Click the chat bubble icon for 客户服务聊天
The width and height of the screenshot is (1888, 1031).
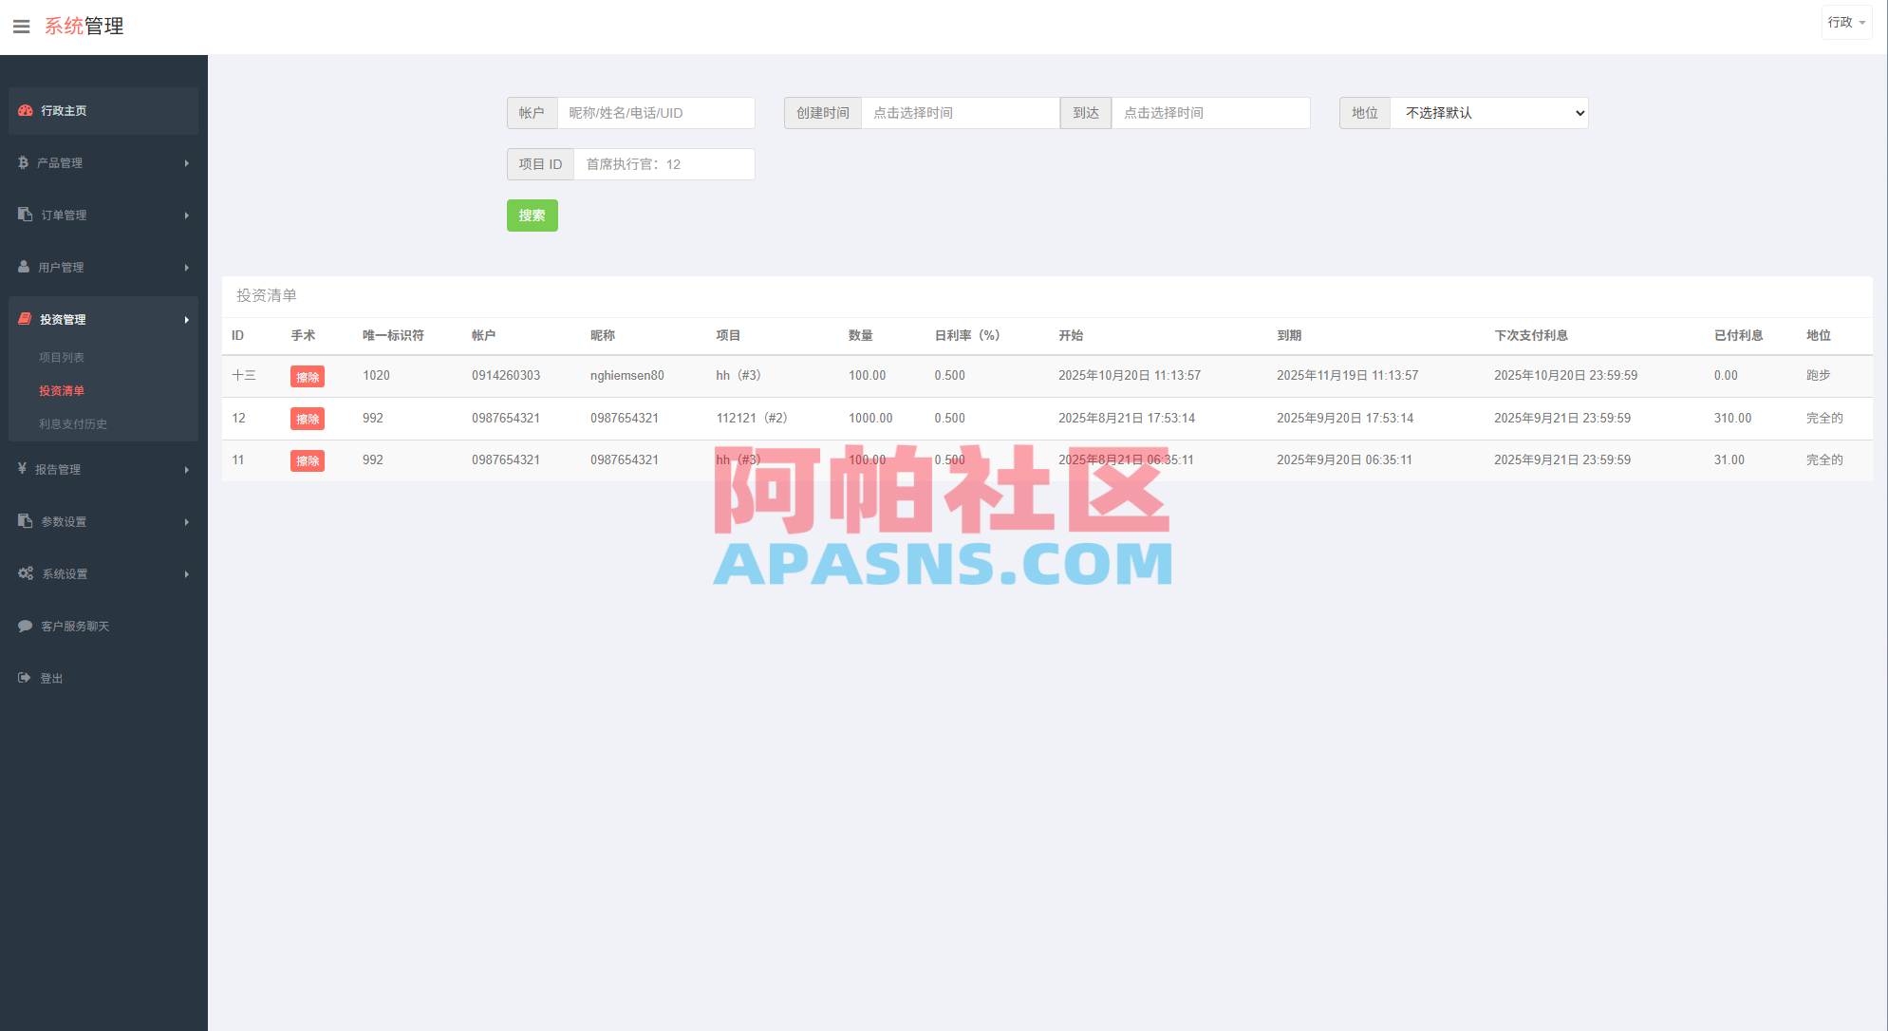pyautogui.click(x=24, y=626)
